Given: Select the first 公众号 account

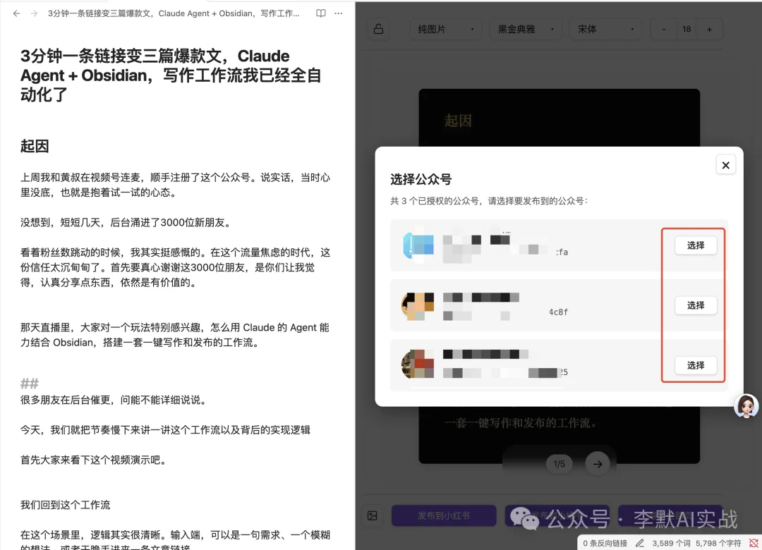Looking at the screenshot, I should point(695,245).
